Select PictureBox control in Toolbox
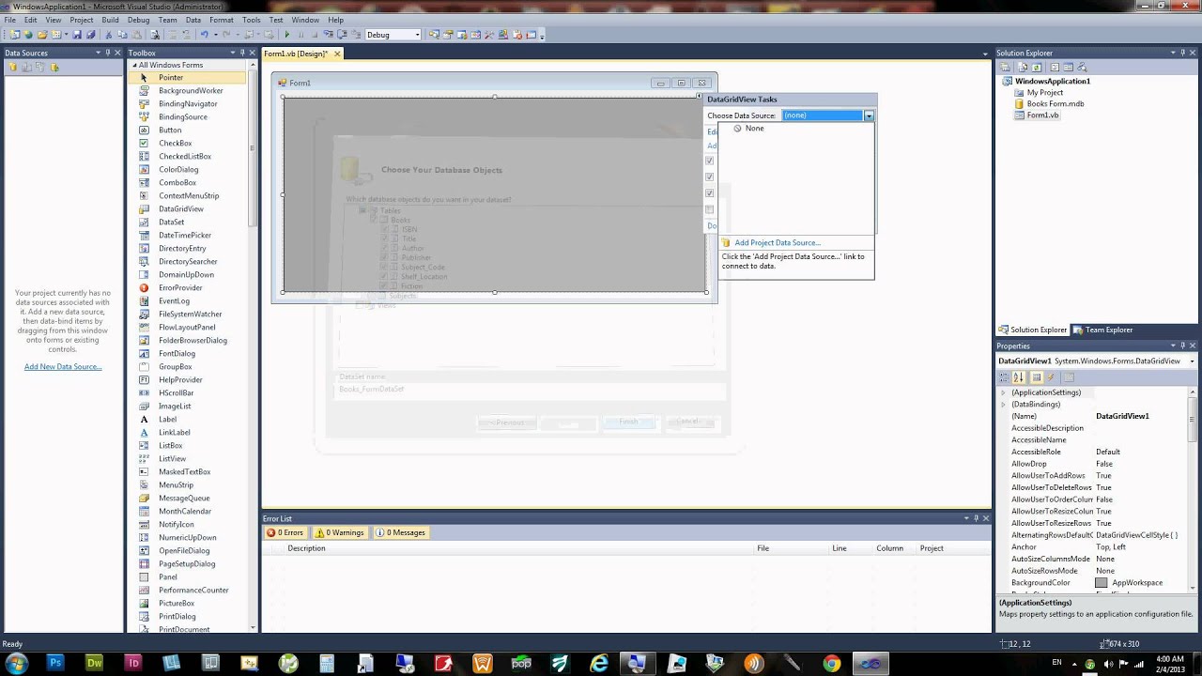Viewport: 1202px width, 676px height. (186, 604)
